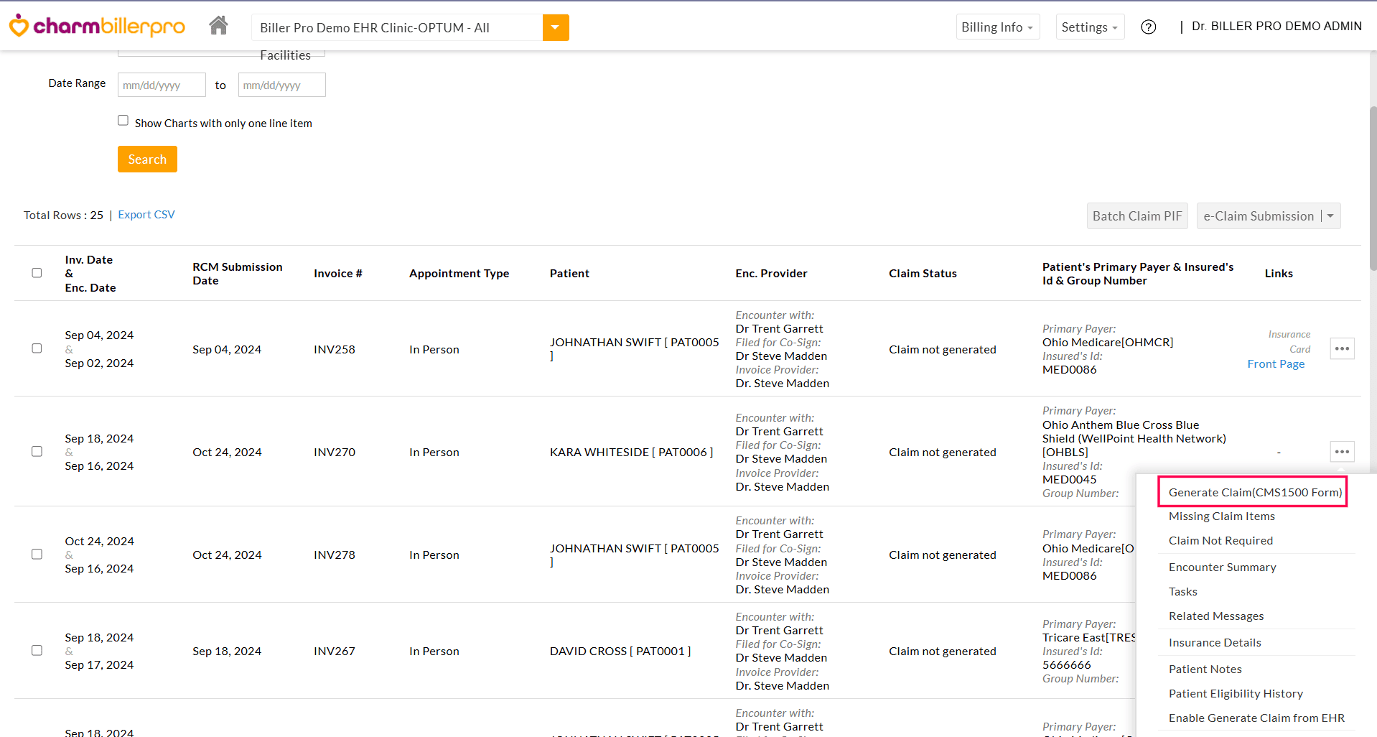Open Encounter Summary from the menu
This screenshot has width=1377, height=737.
click(x=1223, y=567)
